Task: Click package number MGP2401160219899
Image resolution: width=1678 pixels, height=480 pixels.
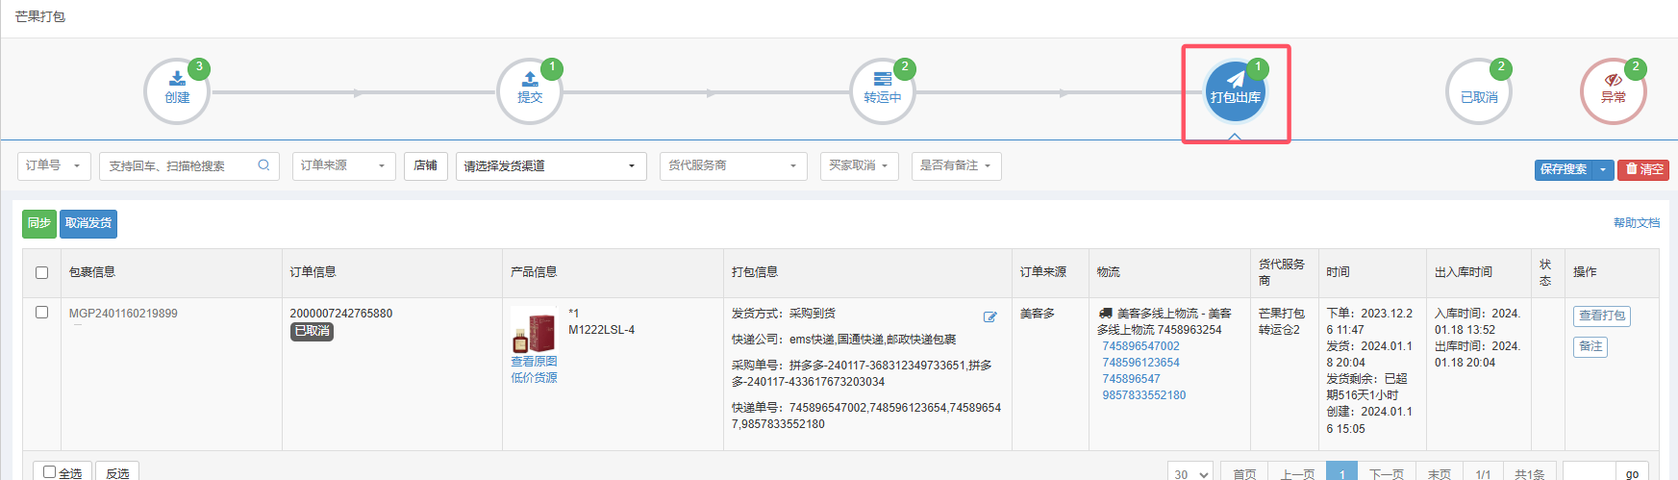Action: 123,314
